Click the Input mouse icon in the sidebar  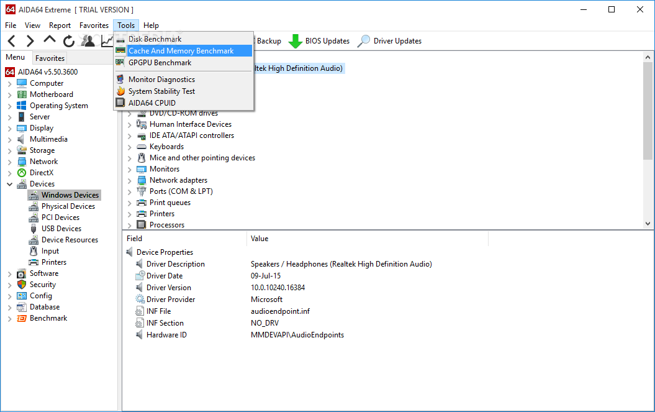point(34,251)
